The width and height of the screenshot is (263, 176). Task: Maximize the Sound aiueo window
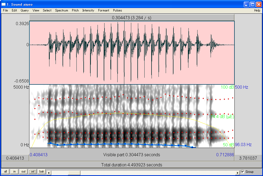(253, 4)
